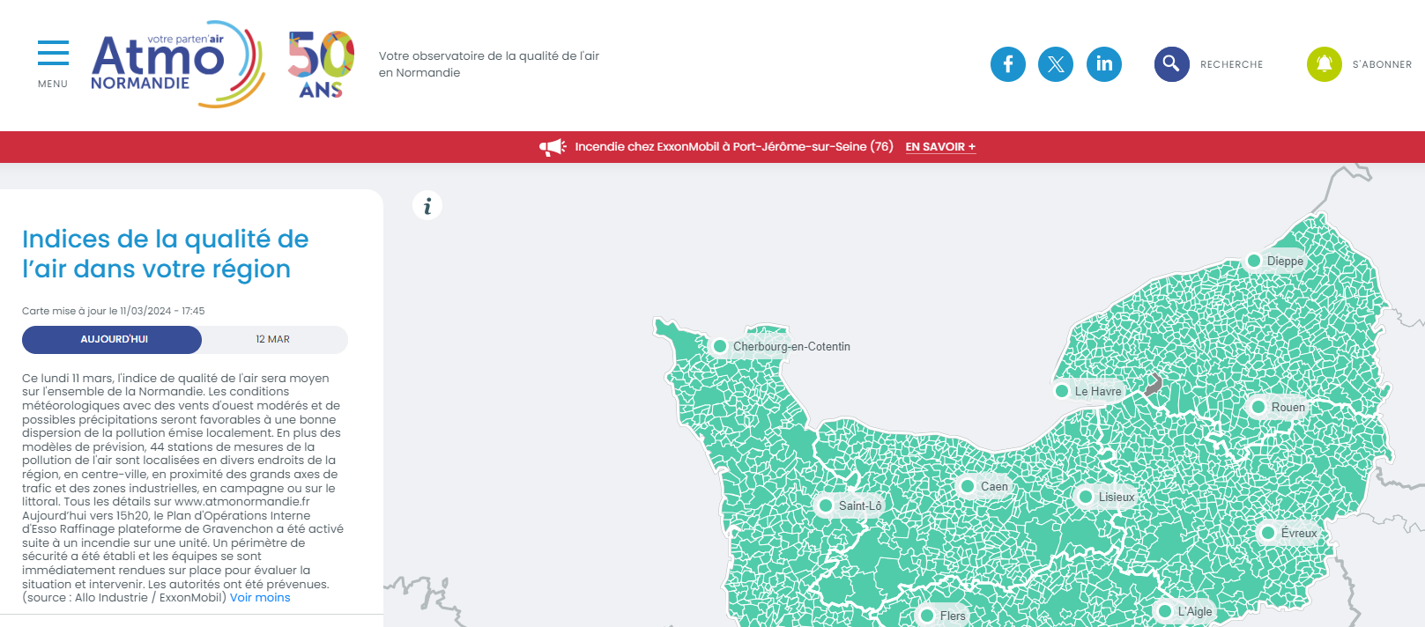Click the Le Havre map marker

[1062, 391]
